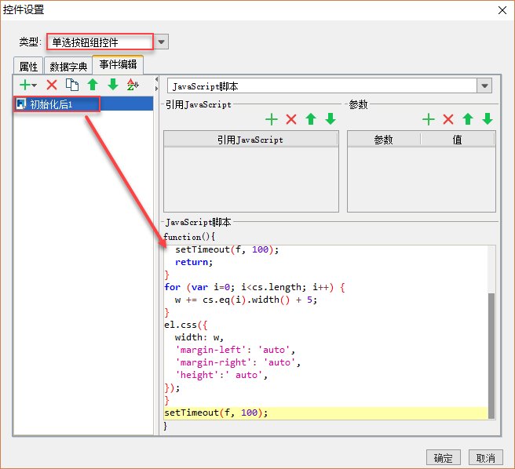Move the referenced JavaScript entry down
The image size is (515, 469).
tap(331, 119)
